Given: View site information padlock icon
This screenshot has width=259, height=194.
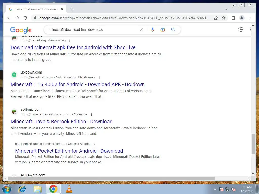Looking at the screenshot, I should (x=35, y=18).
